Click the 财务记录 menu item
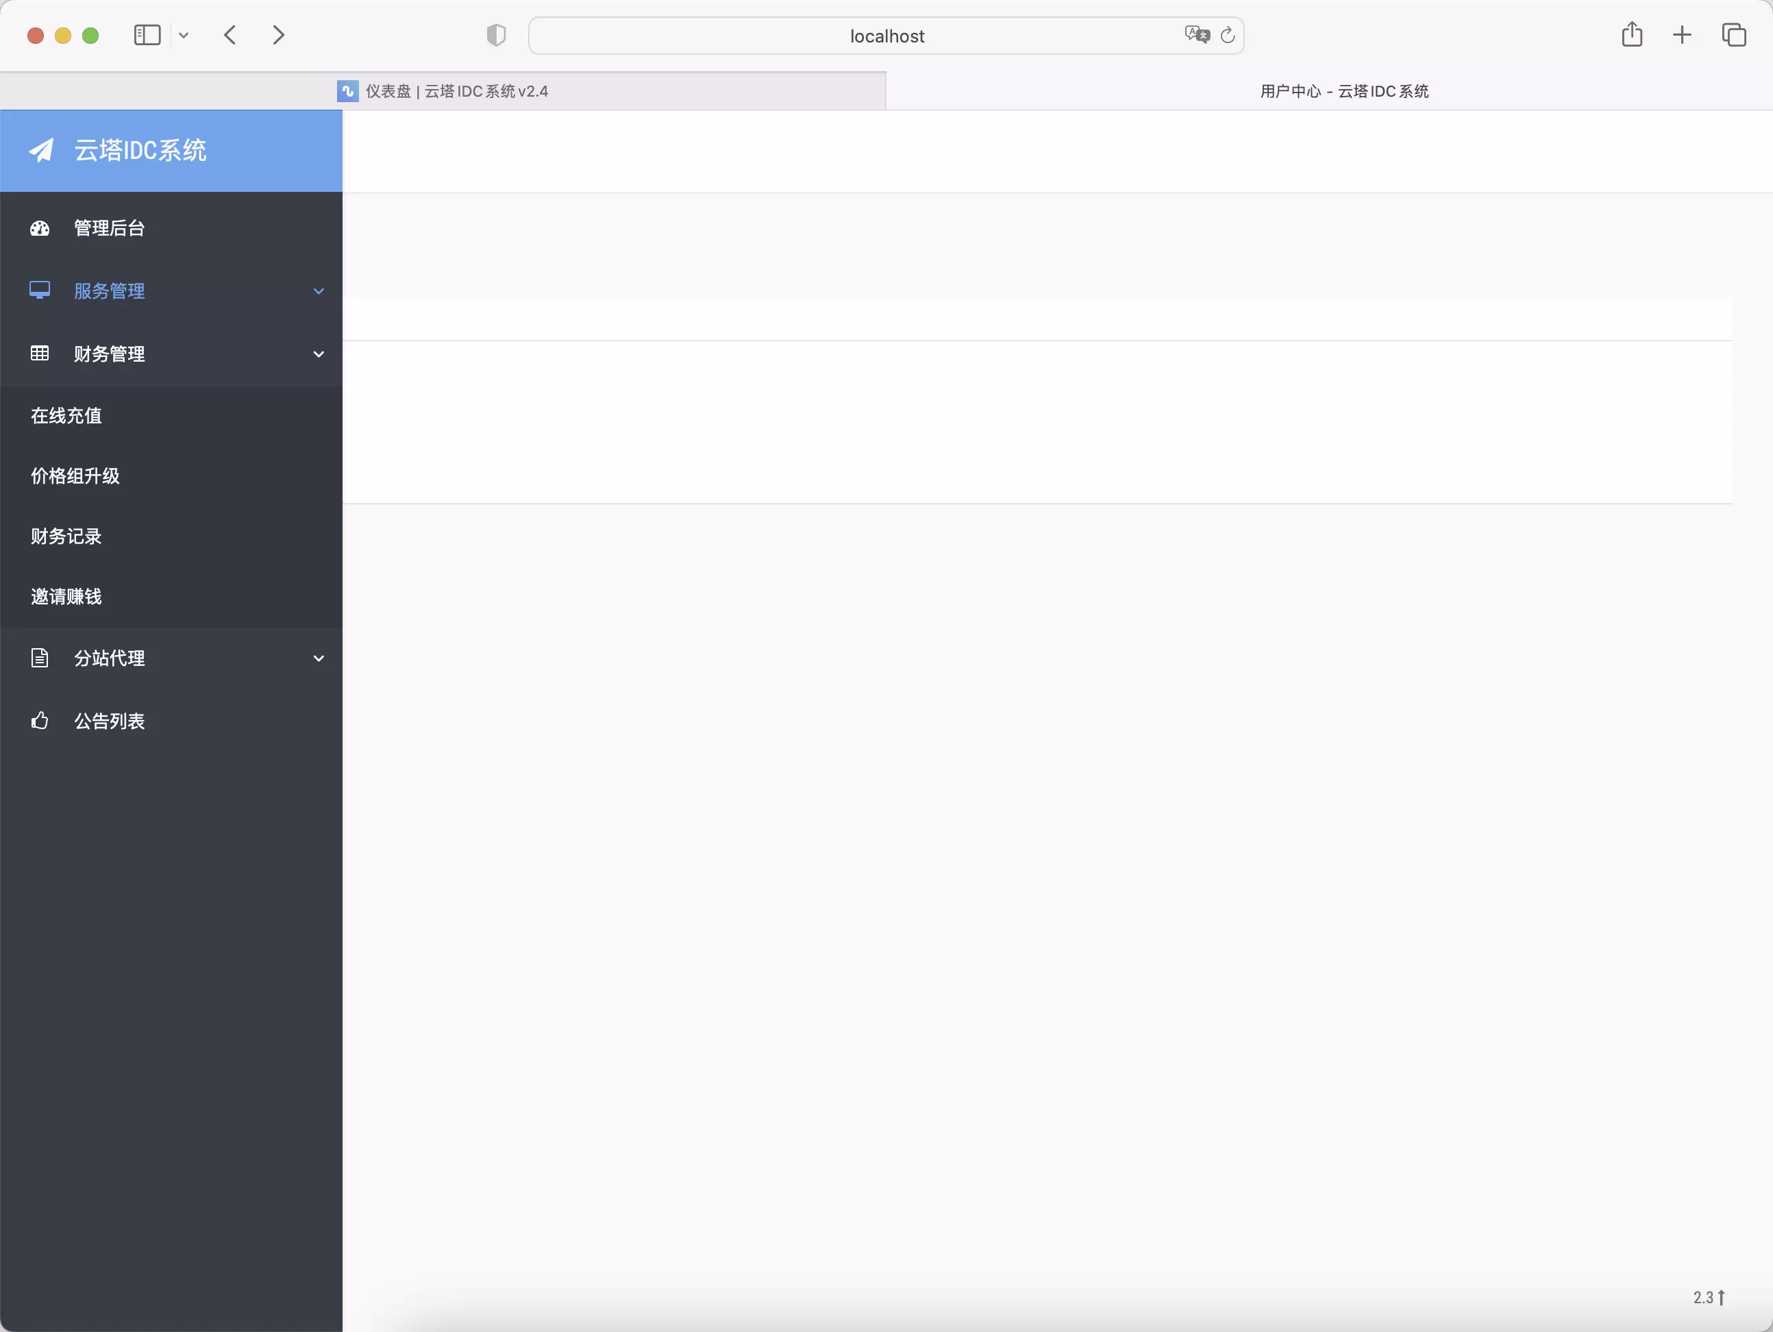1773x1332 pixels. pos(66,536)
